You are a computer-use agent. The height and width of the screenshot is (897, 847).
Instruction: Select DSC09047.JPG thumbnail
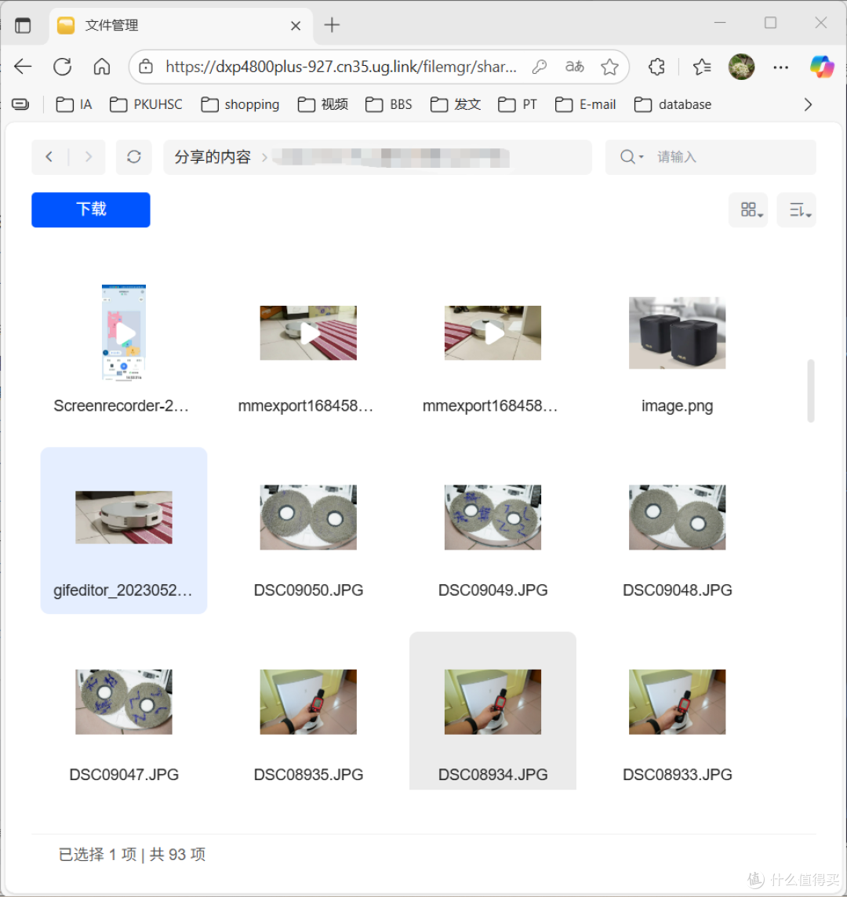point(124,702)
